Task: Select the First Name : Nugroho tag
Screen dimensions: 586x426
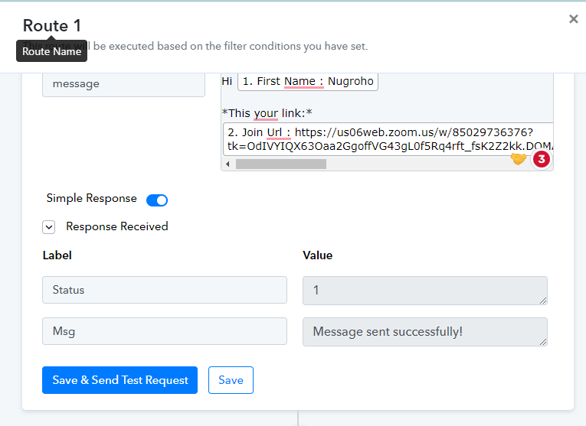Action: [308, 81]
